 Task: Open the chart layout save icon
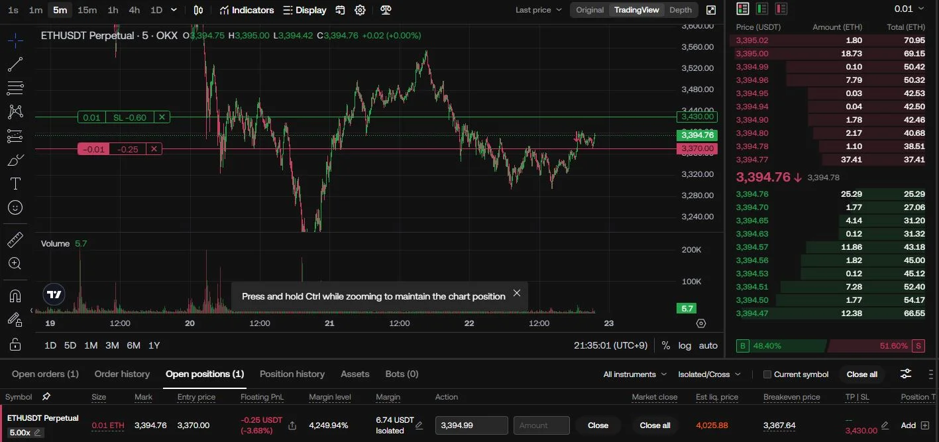(340, 10)
